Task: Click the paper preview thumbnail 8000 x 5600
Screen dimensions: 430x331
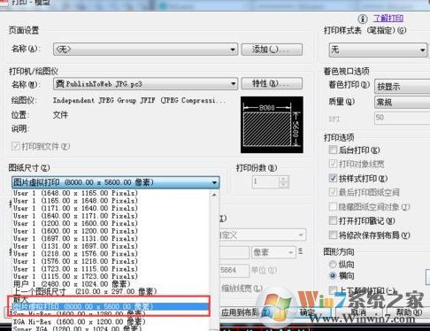Action: click(x=272, y=125)
